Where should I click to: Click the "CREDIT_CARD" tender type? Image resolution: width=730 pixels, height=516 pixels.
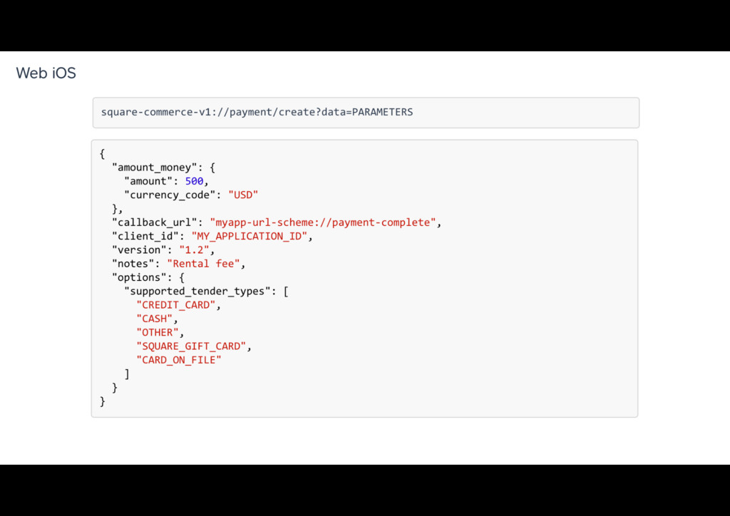point(176,305)
